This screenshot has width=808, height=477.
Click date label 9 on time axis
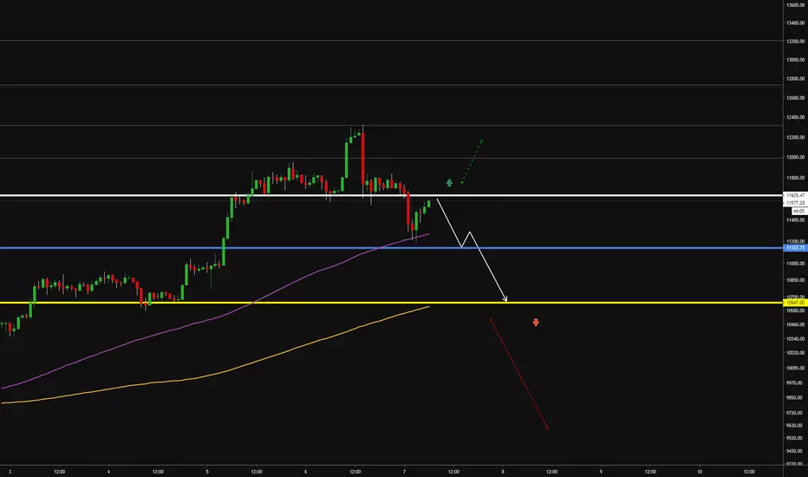(x=601, y=471)
